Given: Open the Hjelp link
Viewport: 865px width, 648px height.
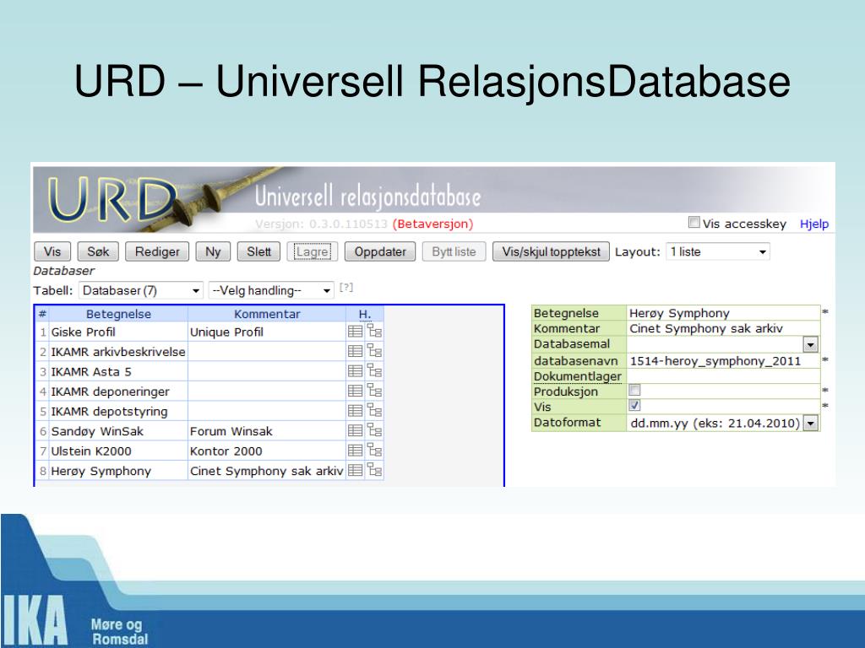Looking at the screenshot, I should click(814, 224).
